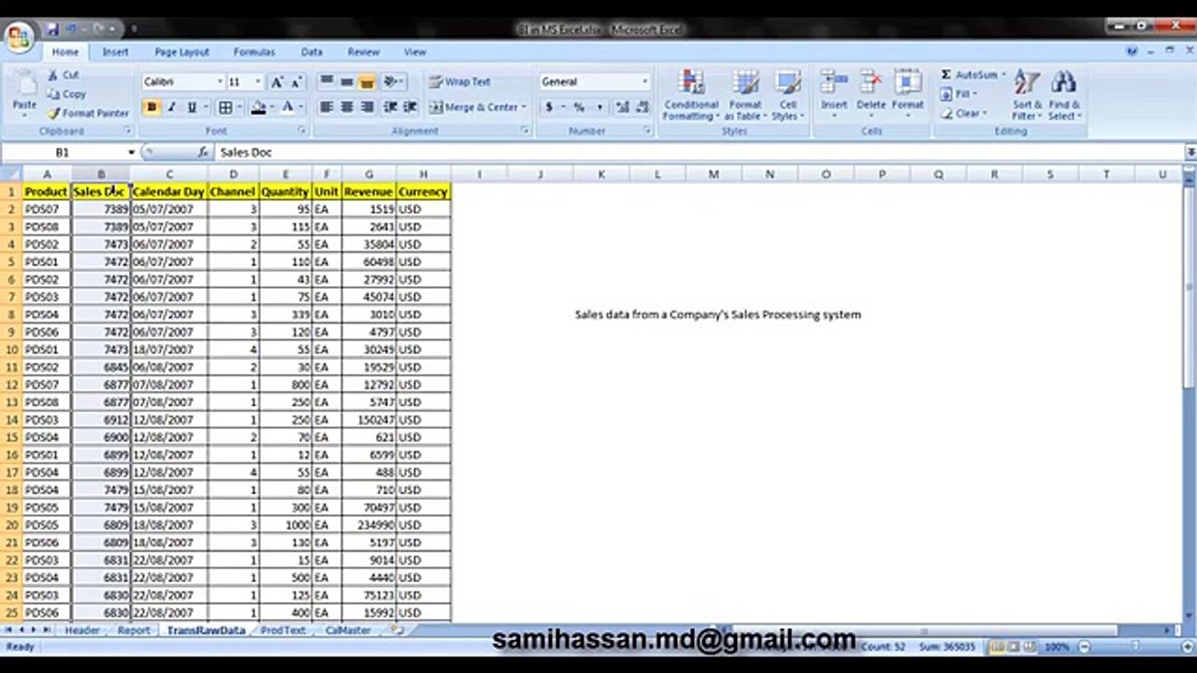Toggle Merge & Center
This screenshot has width=1197, height=673.
[x=478, y=107]
